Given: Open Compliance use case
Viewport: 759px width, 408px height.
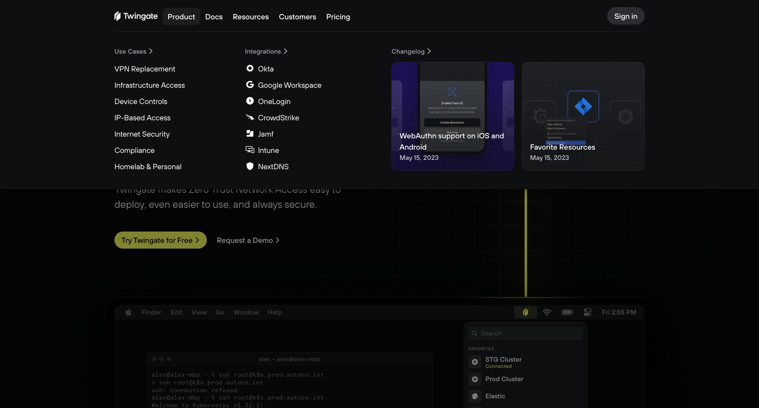Looking at the screenshot, I should 135,150.
